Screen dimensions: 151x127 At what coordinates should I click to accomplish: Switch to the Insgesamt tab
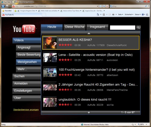click(x=97, y=27)
